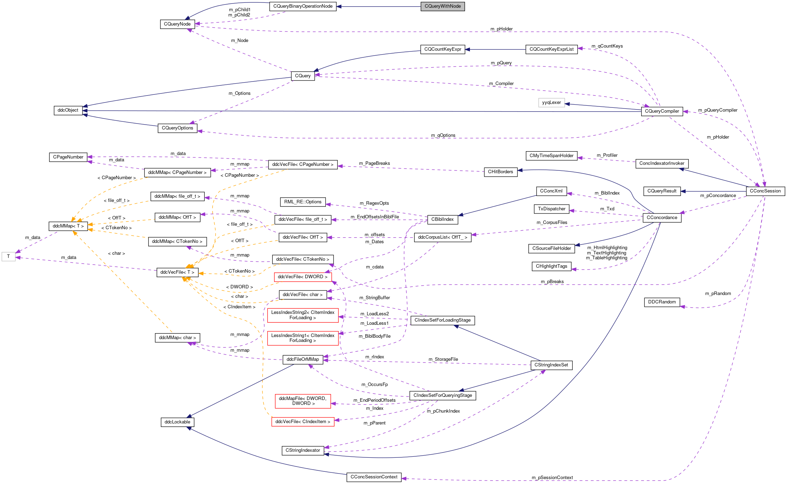Image resolution: width=787 pixels, height=484 pixels.
Task: Open the CStringIndexSet node
Action: [551, 365]
